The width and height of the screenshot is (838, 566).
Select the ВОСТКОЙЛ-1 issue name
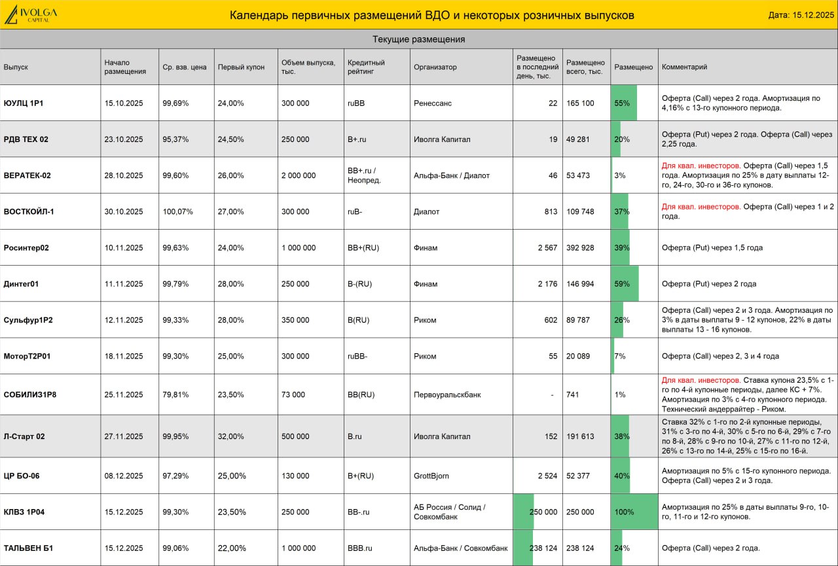(x=29, y=211)
